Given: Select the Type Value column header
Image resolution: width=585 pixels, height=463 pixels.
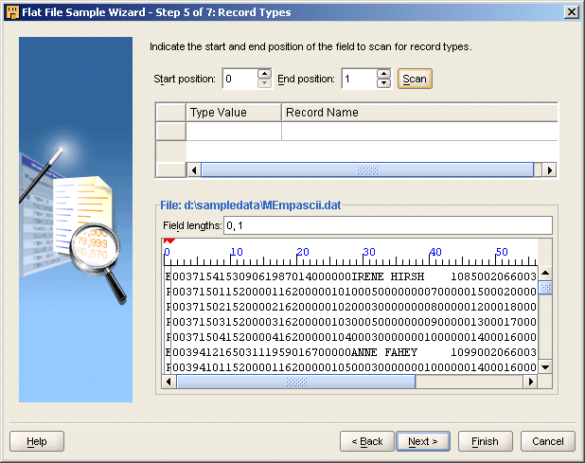Looking at the screenshot, I should click(234, 113).
